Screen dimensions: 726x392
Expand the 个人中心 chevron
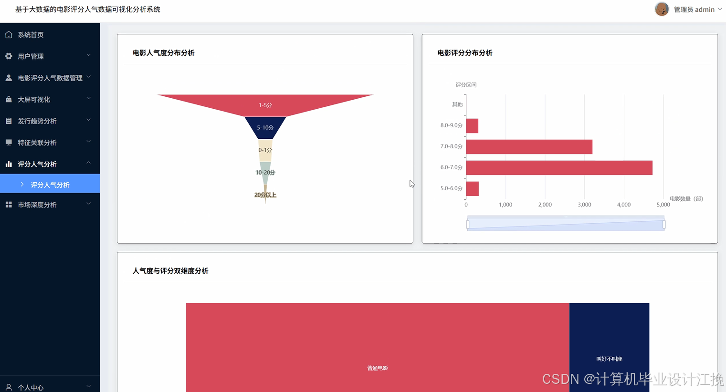pyautogui.click(x=89, y=386)
